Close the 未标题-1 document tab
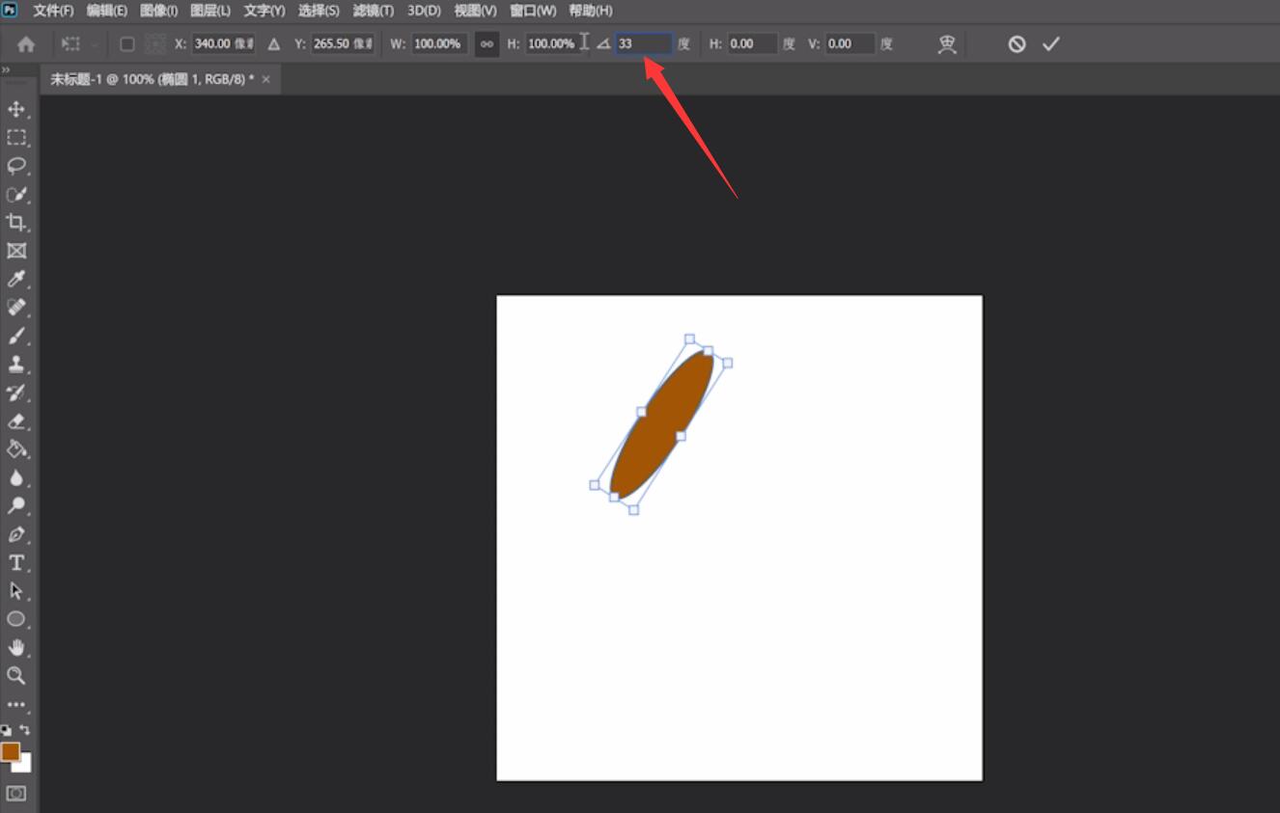 [266, 79]
